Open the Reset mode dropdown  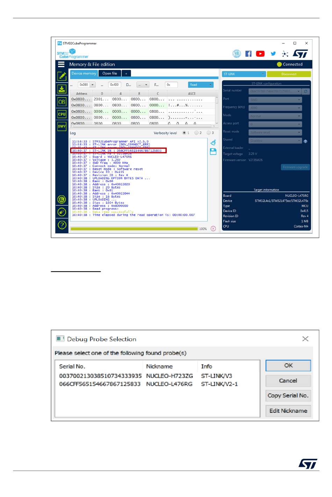275,132
